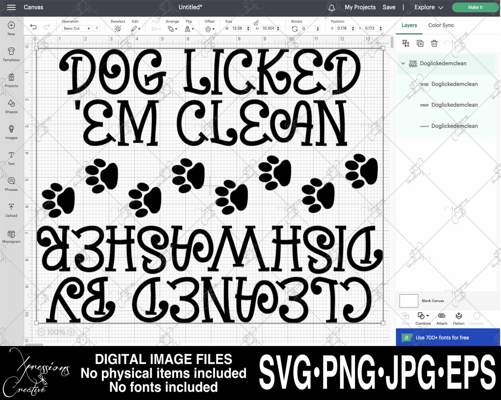501x400 pixels.
Task: Delete the selection using the trash icon
Action: (x=434, y=43)
